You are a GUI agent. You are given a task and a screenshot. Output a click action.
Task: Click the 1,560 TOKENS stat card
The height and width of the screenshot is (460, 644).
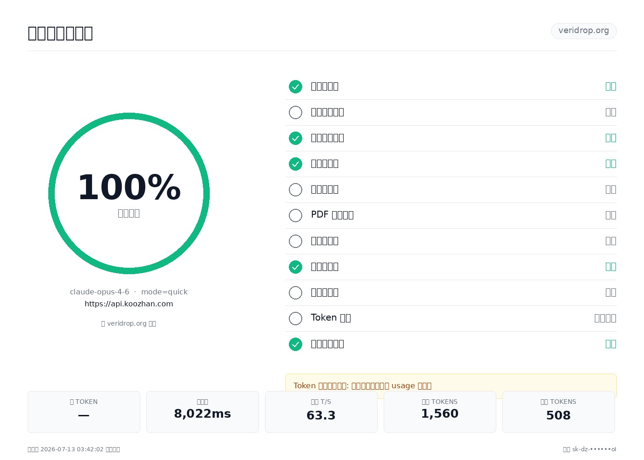tap(440, 412)
